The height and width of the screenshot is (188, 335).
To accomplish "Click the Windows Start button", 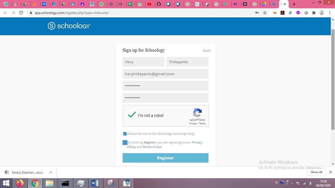I will point(6,183).
